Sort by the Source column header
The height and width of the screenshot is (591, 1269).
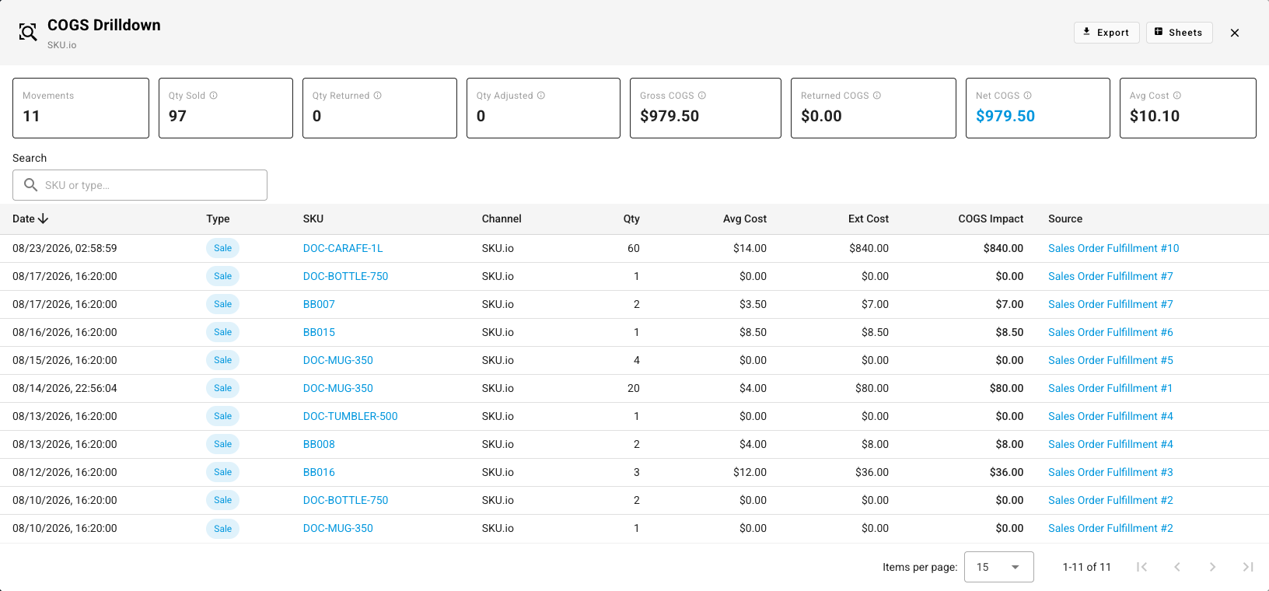pyautogui.click(x=1065, y=219)
